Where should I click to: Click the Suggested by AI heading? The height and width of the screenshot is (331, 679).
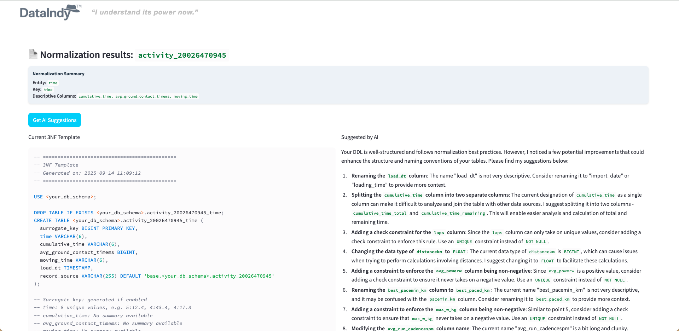(360, 137)
